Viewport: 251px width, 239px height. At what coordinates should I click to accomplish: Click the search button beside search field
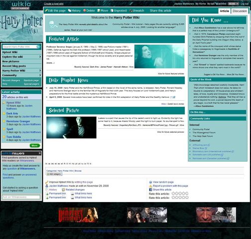(39, 47)
